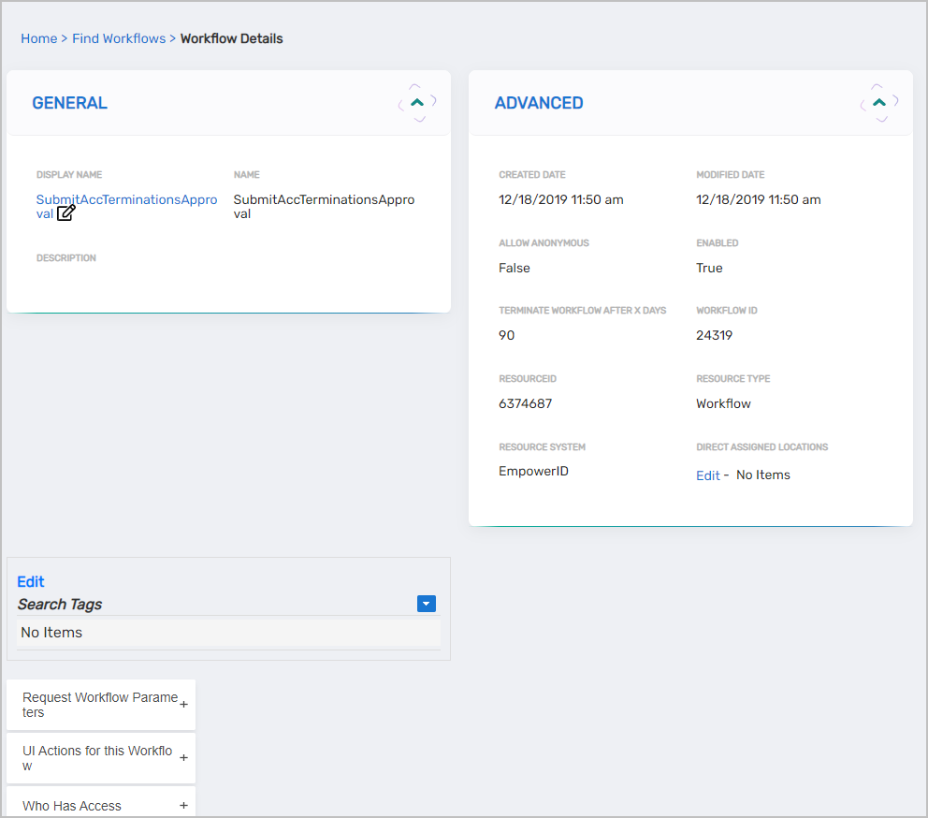Collapse the GENERAL panel using its chevron
The height and width of the screenshot is (818, 928).
coord(417,103)
